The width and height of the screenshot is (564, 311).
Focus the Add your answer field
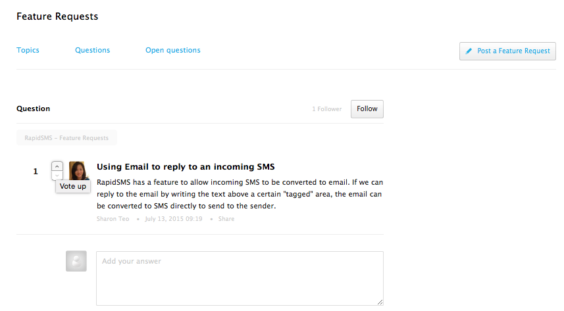(x=240, y=278)
